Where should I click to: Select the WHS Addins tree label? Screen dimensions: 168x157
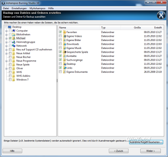pyautogui.click(x=23, y=76)
